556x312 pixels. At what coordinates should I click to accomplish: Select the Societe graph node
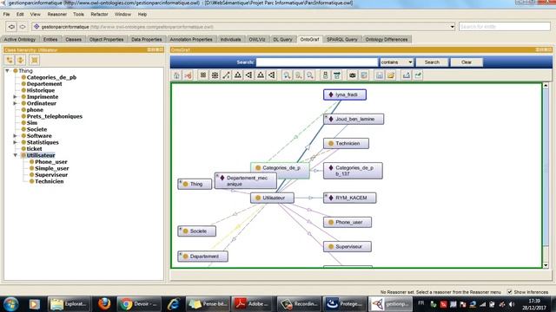(x=197, y=231)
